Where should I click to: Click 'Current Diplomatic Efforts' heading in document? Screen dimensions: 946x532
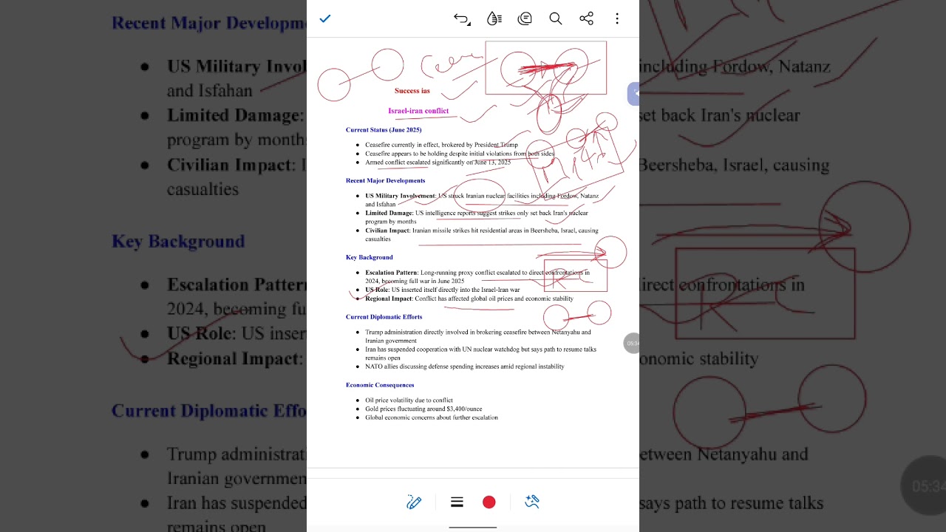coord(384,317)
